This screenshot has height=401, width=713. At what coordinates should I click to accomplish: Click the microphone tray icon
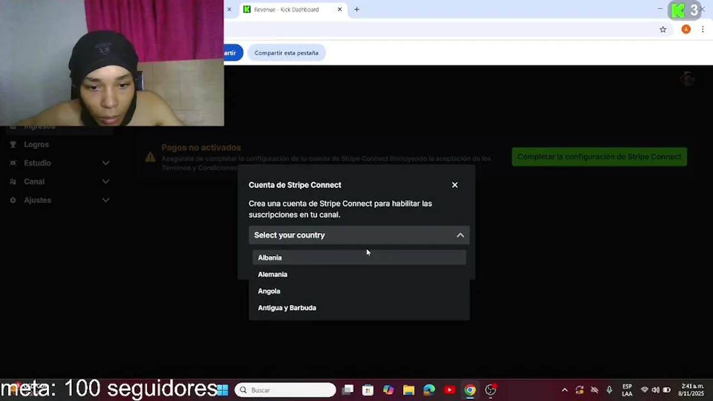click(x=609, y=390)
